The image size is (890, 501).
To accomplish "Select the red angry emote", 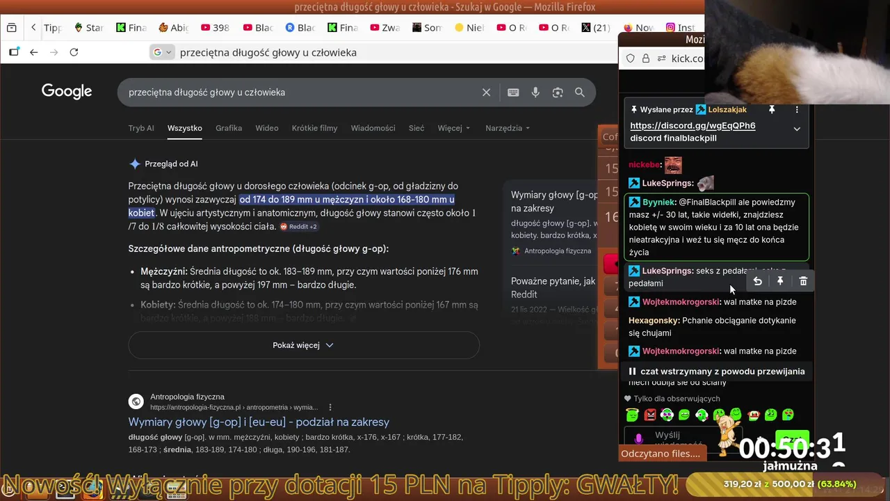I will [x=650, y=415].
